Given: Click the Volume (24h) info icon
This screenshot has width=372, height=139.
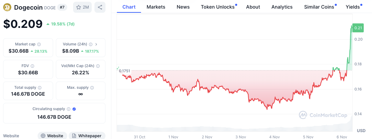Looking at the screenshot, I should pyautogui.click(x=91, y=44).
